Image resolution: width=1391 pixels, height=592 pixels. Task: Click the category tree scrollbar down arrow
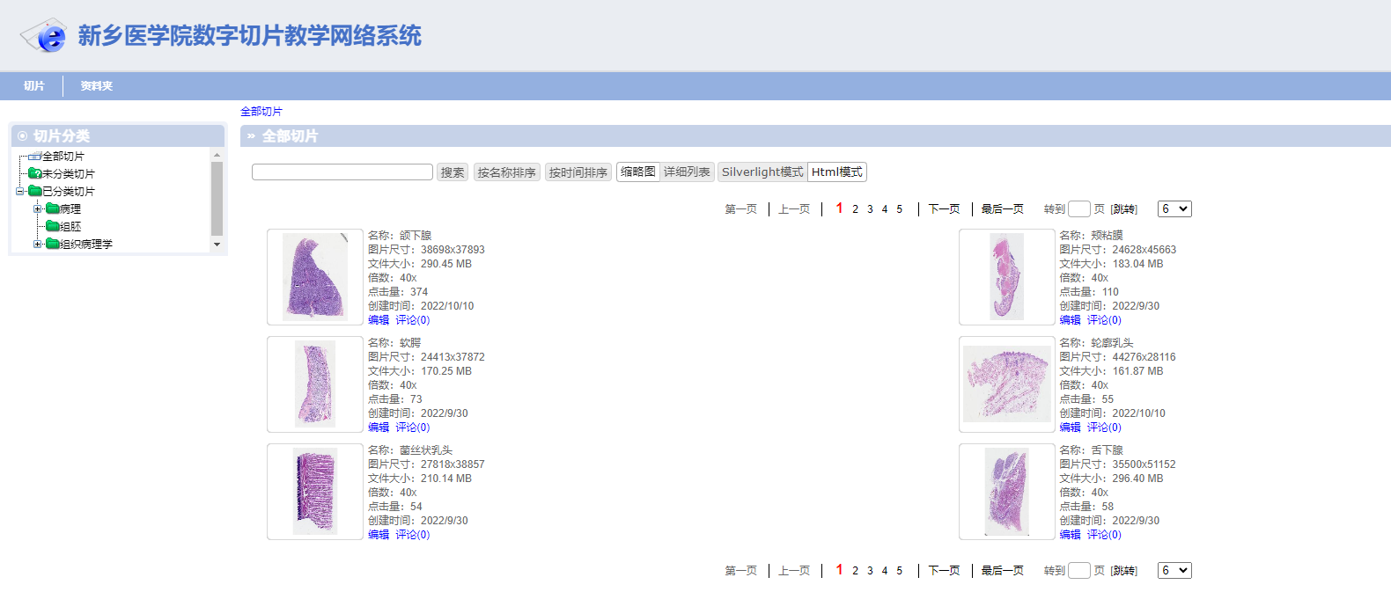coord(217,245)
